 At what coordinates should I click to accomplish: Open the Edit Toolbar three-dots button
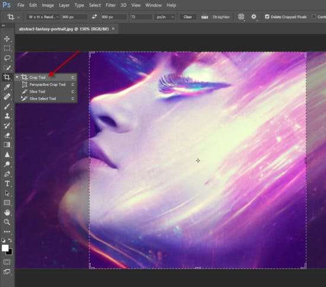pyautogui.click(x=7, y=231)
